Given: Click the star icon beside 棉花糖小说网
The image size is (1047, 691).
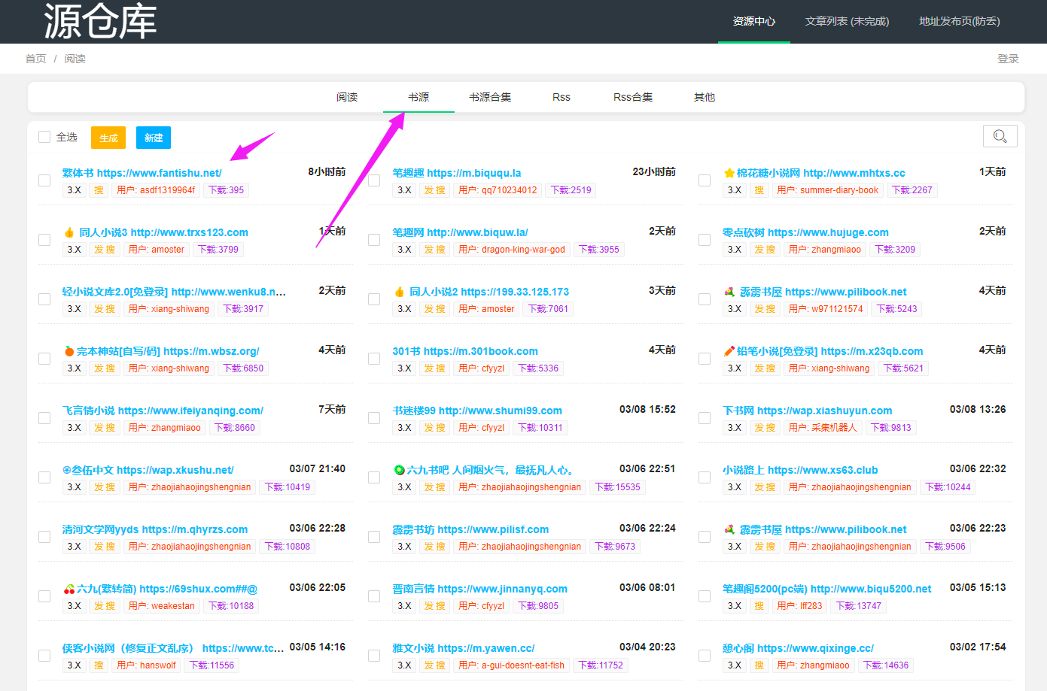Looking at the screenshot, I should click(x=729, y=173).
